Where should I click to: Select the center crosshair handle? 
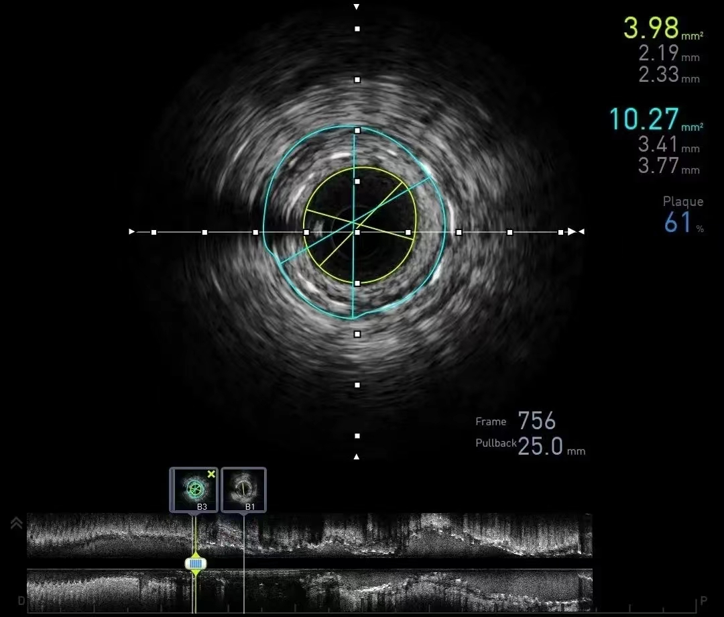coord(357,232)
